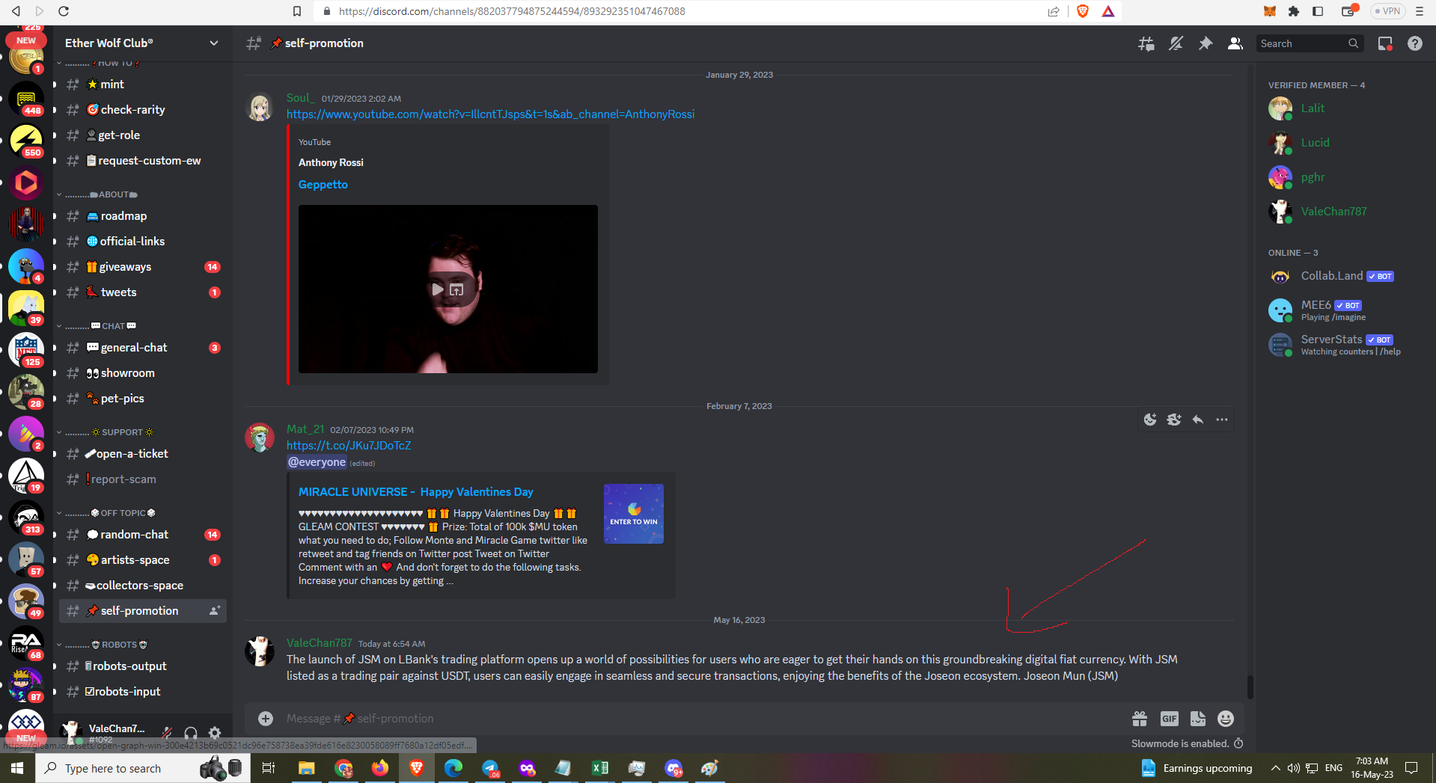Open the pop-out player icon on video

(x=456, y=289)
